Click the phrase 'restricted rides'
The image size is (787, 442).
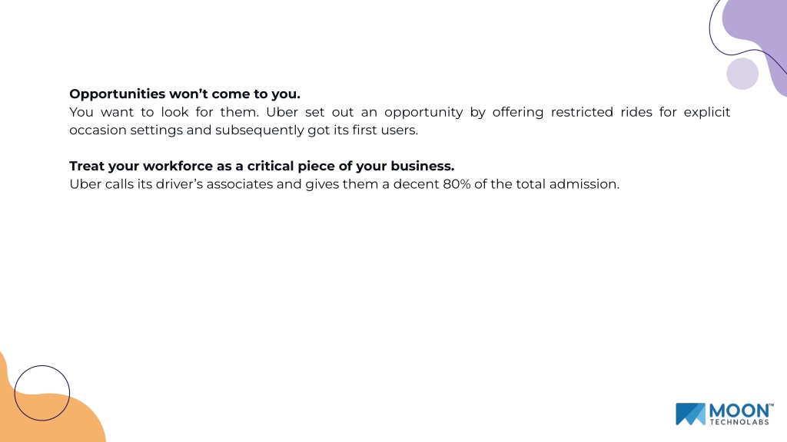(601, 112)
